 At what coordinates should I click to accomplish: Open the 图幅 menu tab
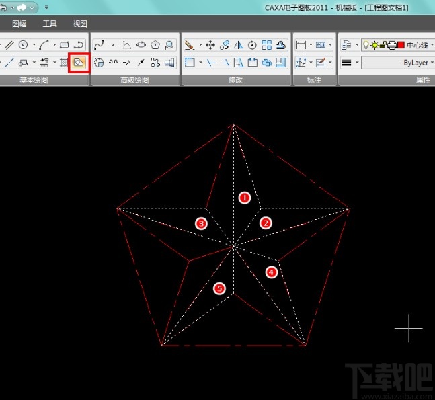(x=19, y=24)
